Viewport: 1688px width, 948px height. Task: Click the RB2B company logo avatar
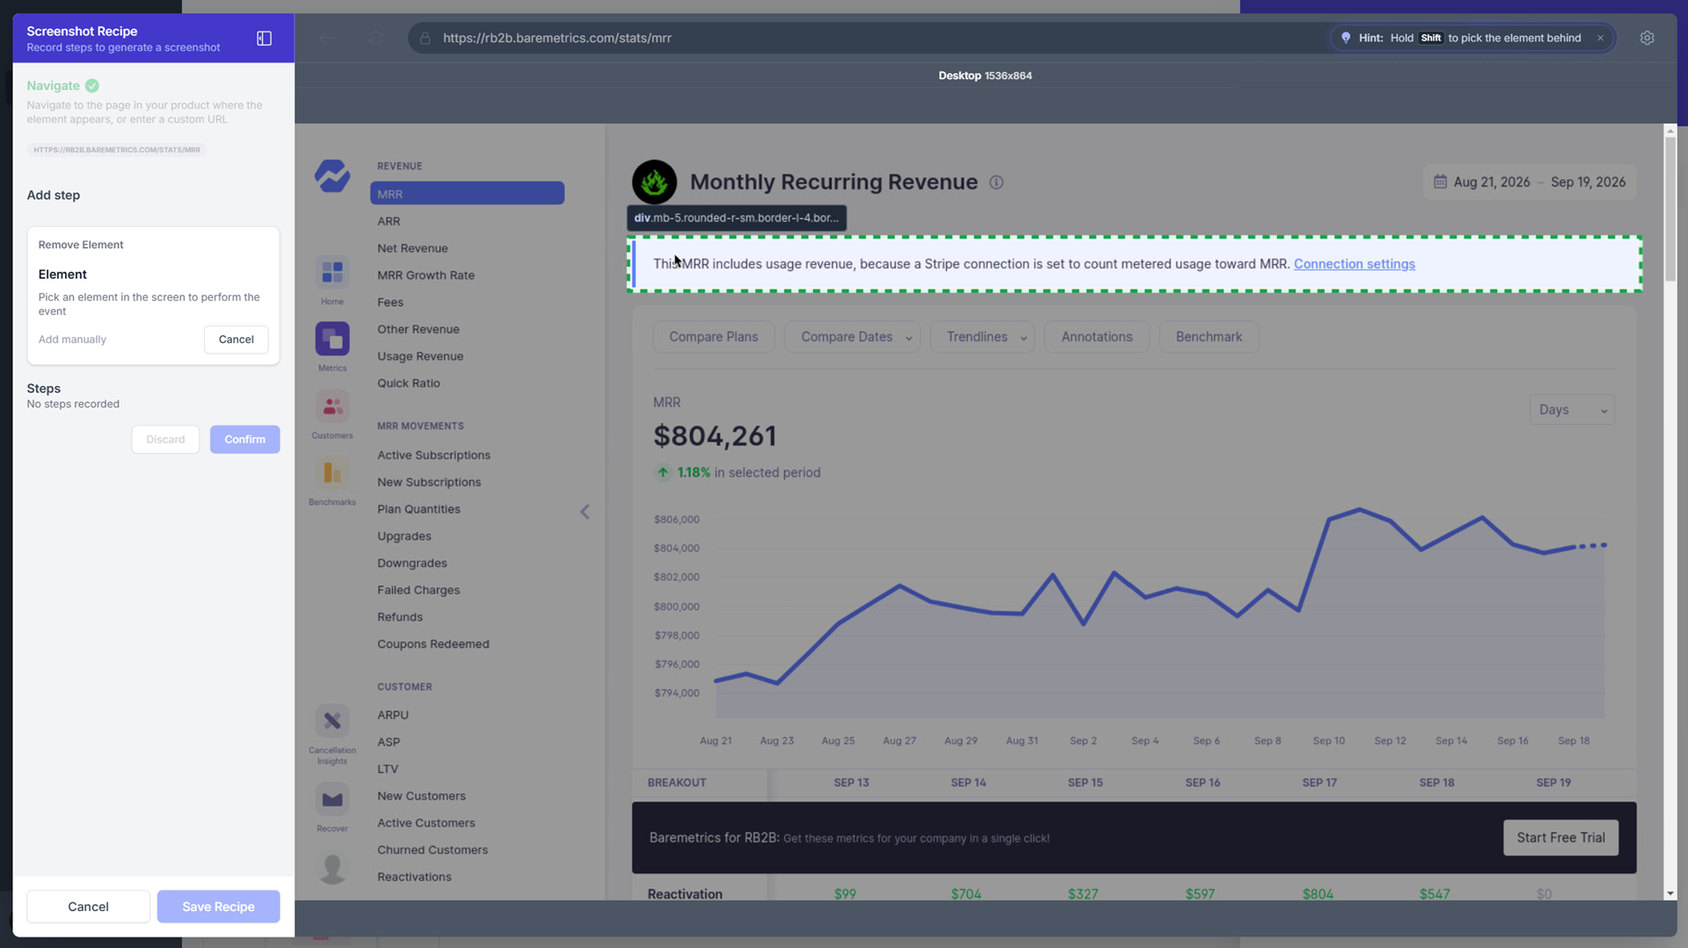click(x=654, y=182)
